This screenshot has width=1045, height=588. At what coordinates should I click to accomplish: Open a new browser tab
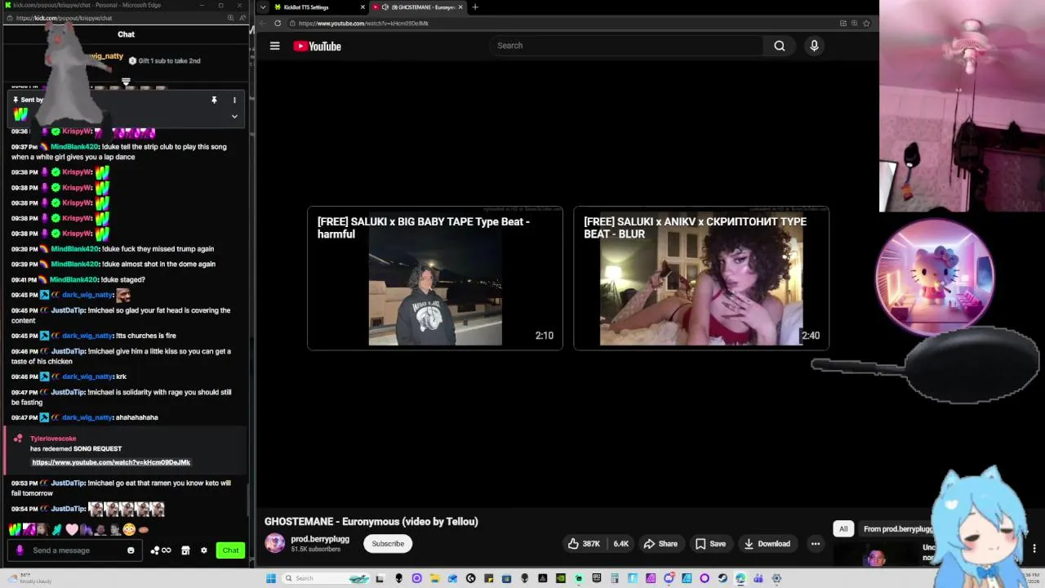[x=475, y=7]
